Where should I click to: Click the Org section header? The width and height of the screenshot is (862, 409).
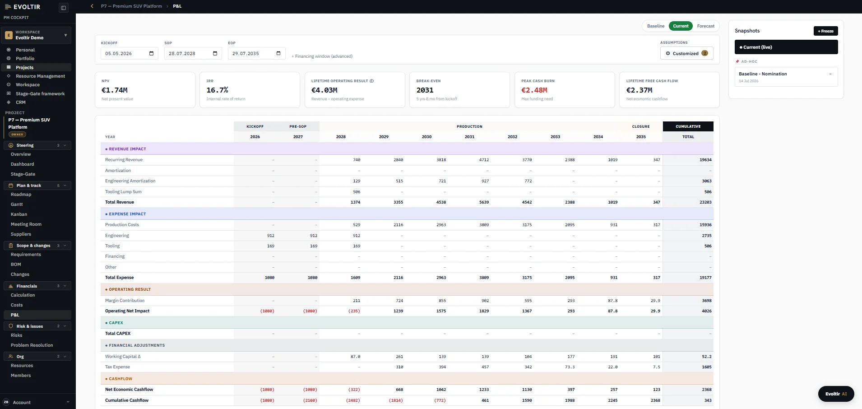pos(37,356)
